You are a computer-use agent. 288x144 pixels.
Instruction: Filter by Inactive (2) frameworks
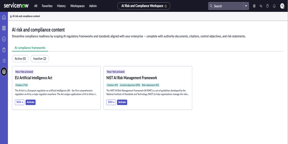pos(40,59)
